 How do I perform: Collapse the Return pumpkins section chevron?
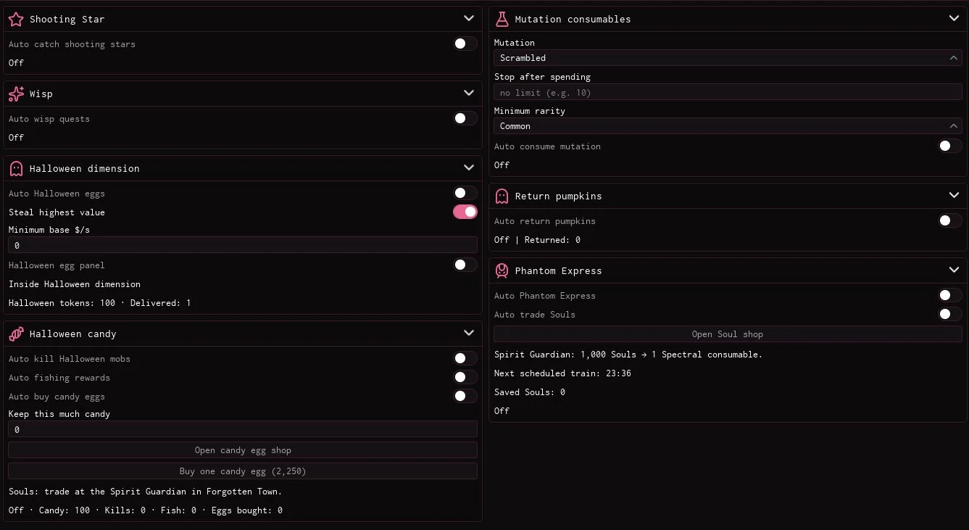(x=954, y=195)
